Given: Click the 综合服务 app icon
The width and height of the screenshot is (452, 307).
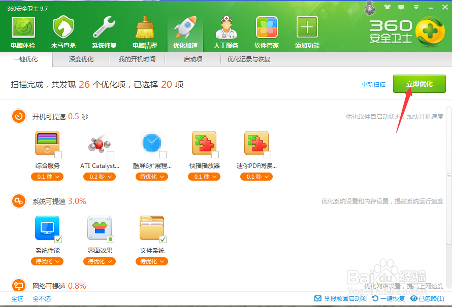Looking at the screenshot, I should pos(47,143).
